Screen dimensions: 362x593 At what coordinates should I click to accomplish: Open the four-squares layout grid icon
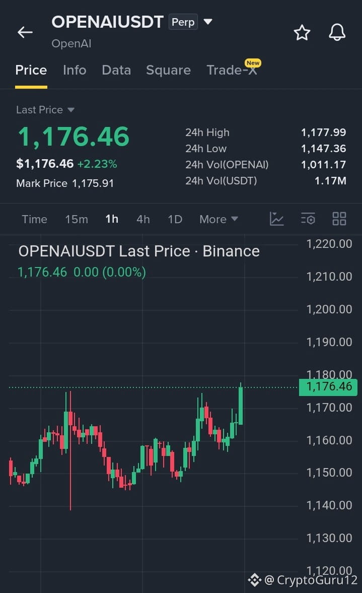pos(339,219)
